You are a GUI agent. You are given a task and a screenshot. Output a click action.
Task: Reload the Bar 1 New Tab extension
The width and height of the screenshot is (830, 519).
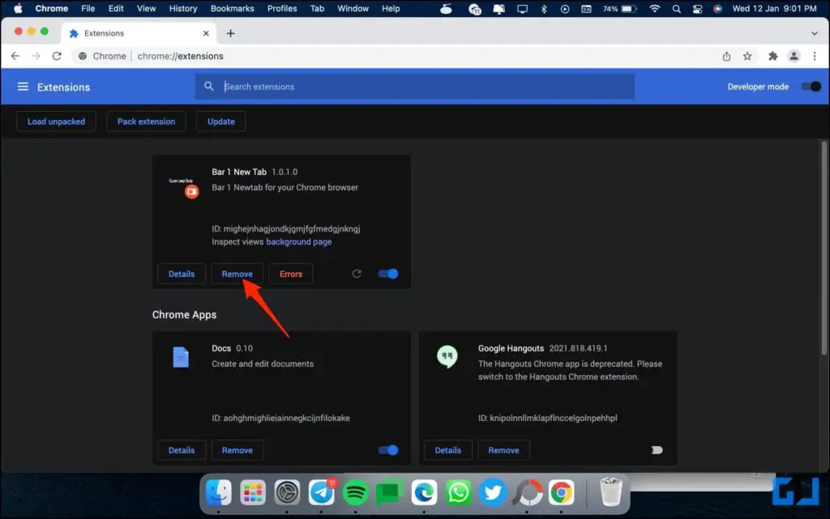click(x=357, y=273)
